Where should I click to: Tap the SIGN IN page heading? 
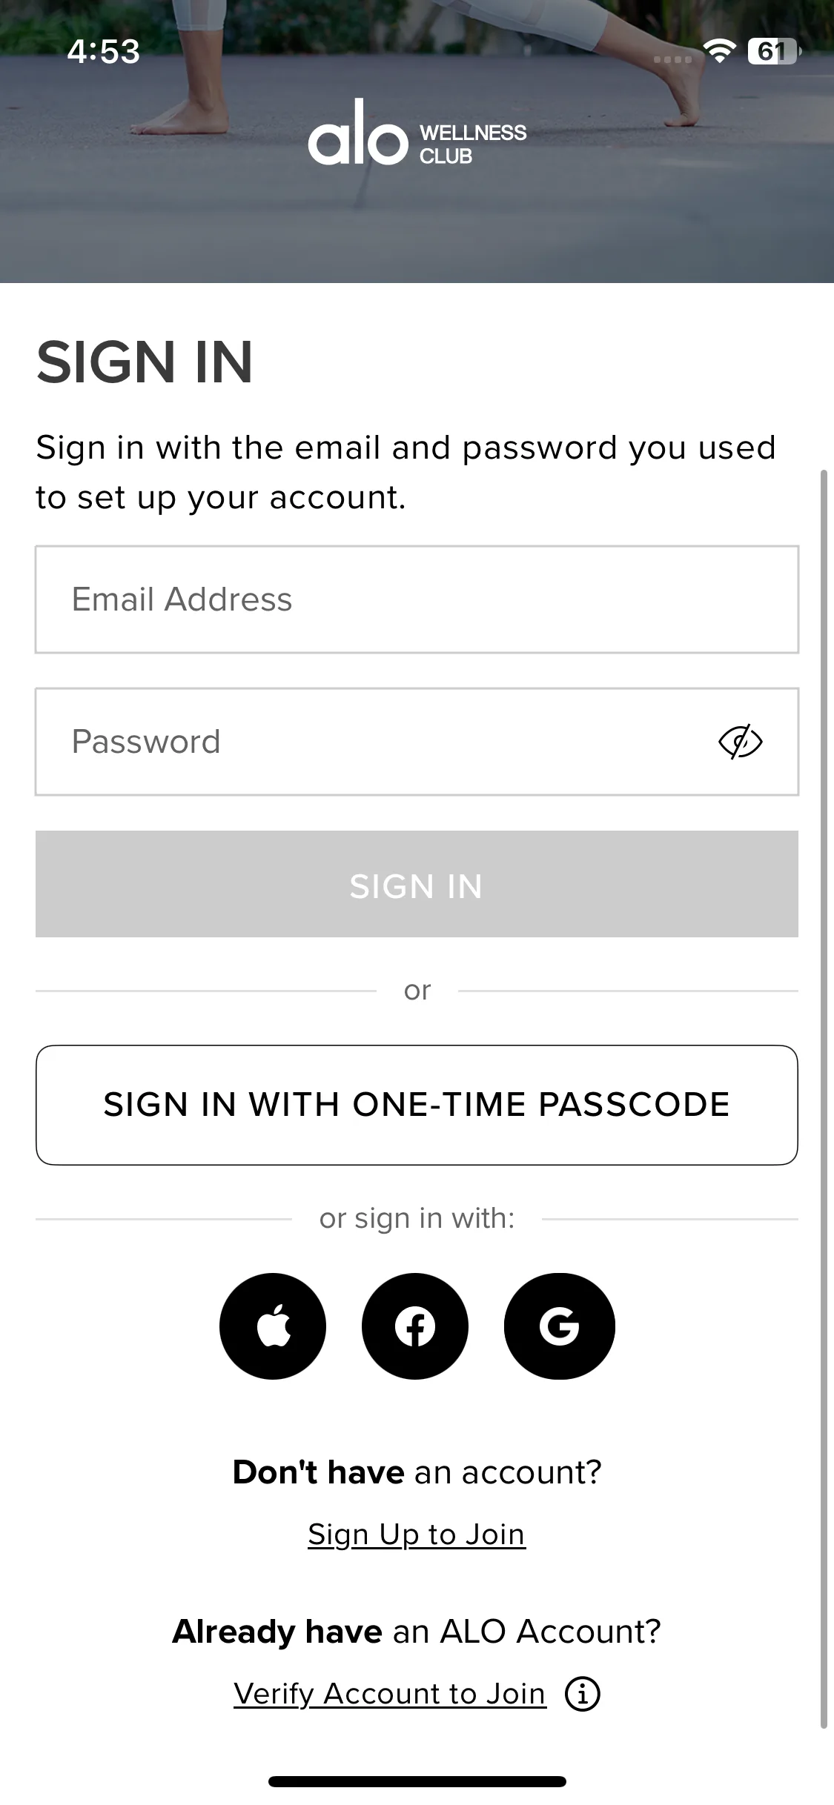click(x=145, y=362)
